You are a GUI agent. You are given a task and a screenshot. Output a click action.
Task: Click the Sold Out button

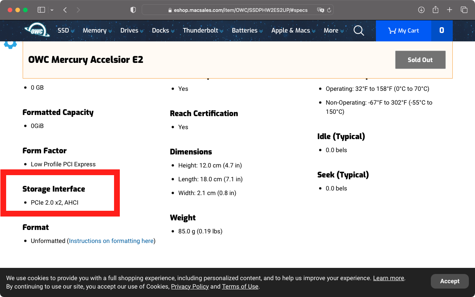(x=420, y=60)
